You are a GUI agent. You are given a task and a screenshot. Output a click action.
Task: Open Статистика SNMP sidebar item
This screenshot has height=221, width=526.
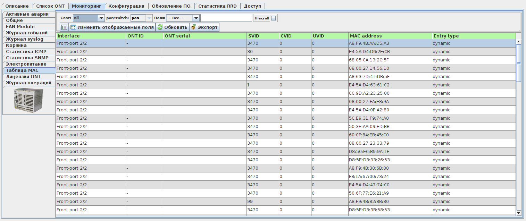pyautogui.click(x=29, y=58)
